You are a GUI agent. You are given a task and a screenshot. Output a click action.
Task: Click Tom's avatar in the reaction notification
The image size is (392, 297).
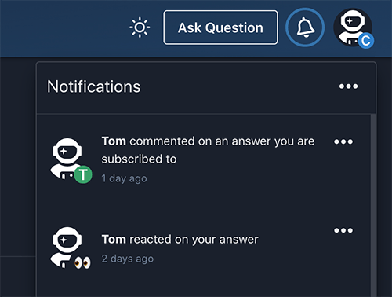click(67, 247)
